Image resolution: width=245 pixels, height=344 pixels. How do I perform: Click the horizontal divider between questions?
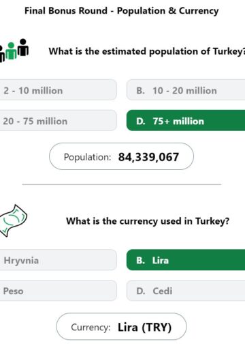click(x=122, y=184)
